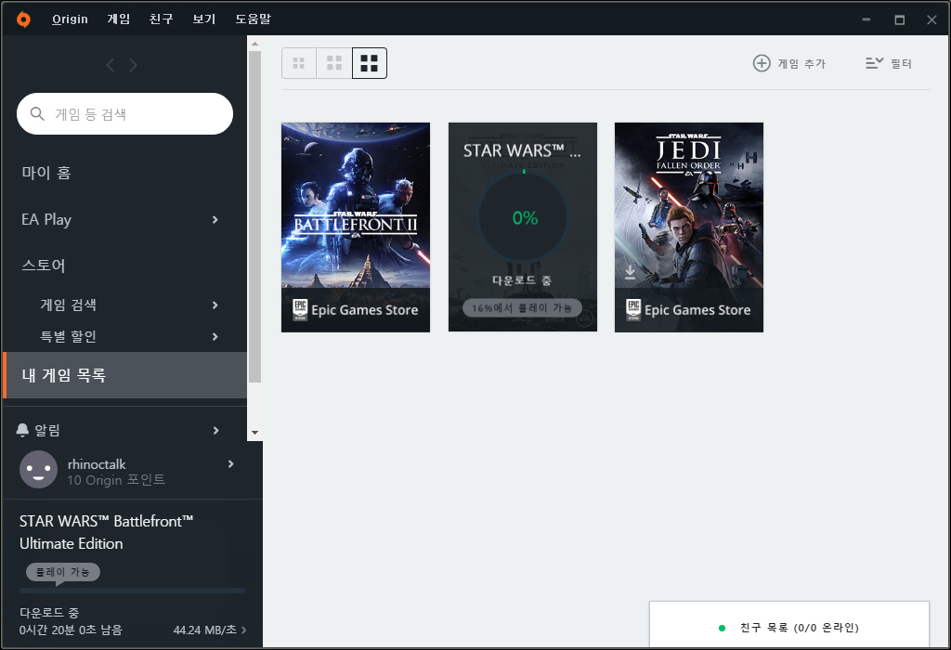Click the 필터 label
The height and width of the screenshot is (650, 951).
pyautogui.click(x=901, y=64)
